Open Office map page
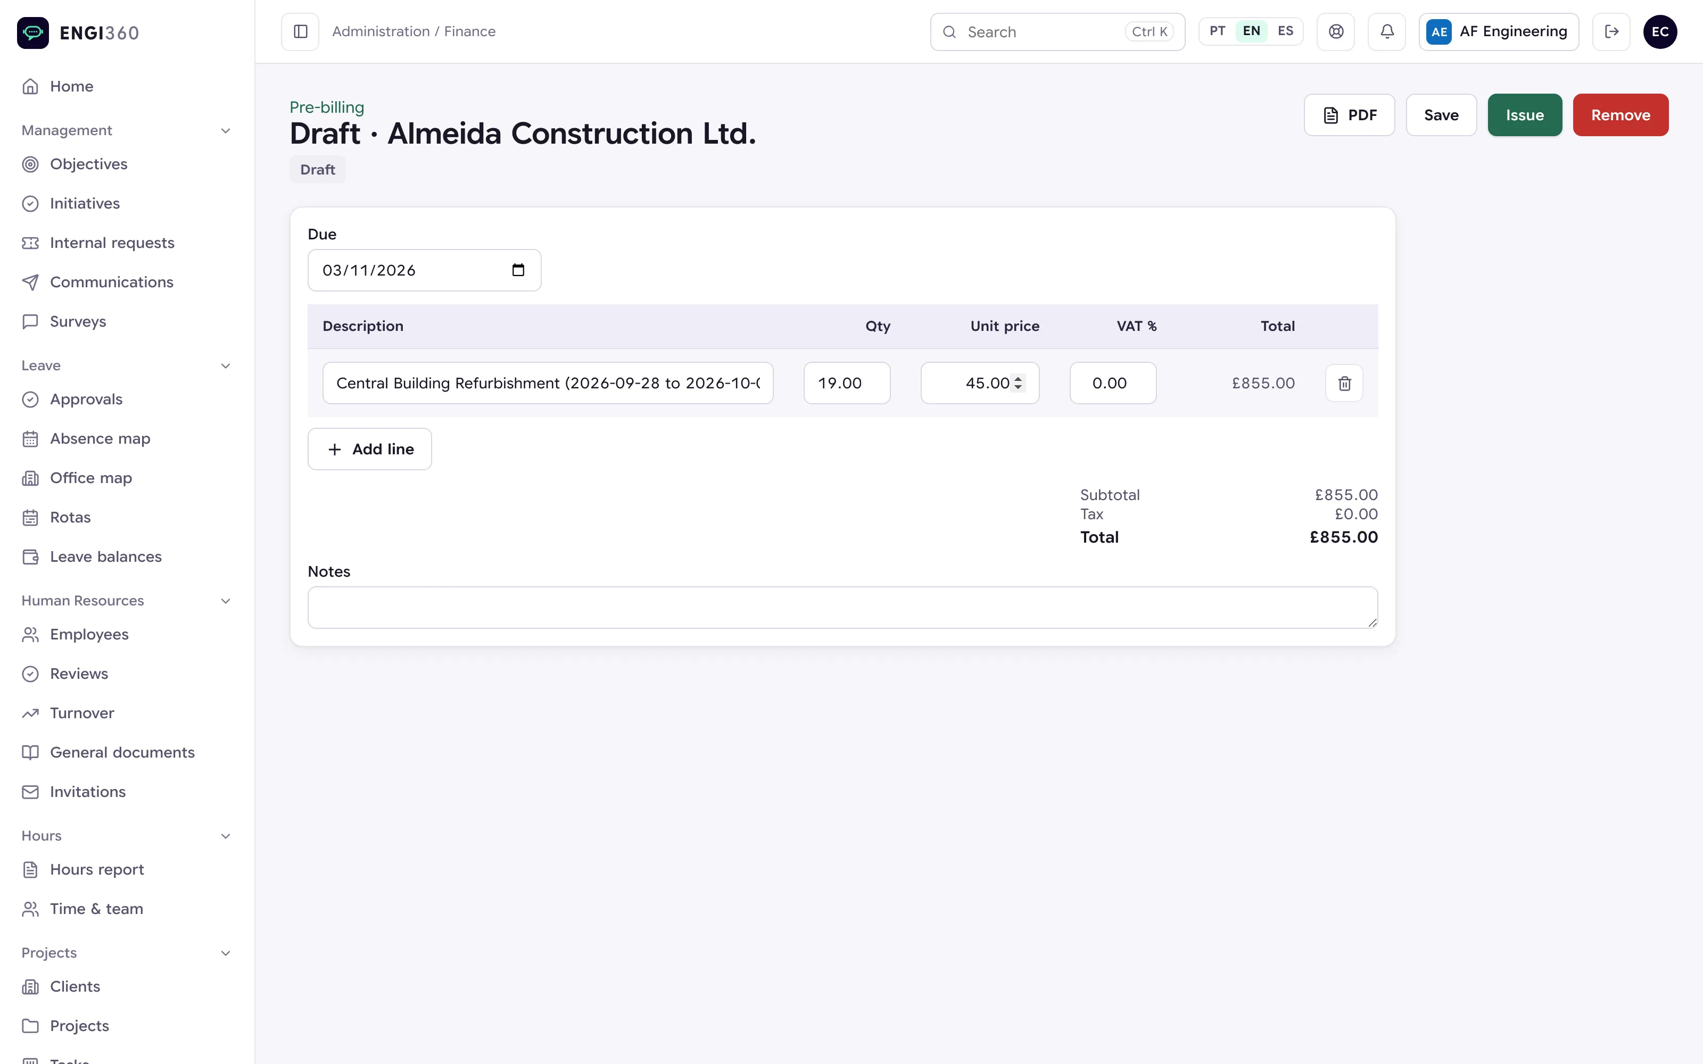Viewport: 1703px width, 1064px height. point(127,478)
